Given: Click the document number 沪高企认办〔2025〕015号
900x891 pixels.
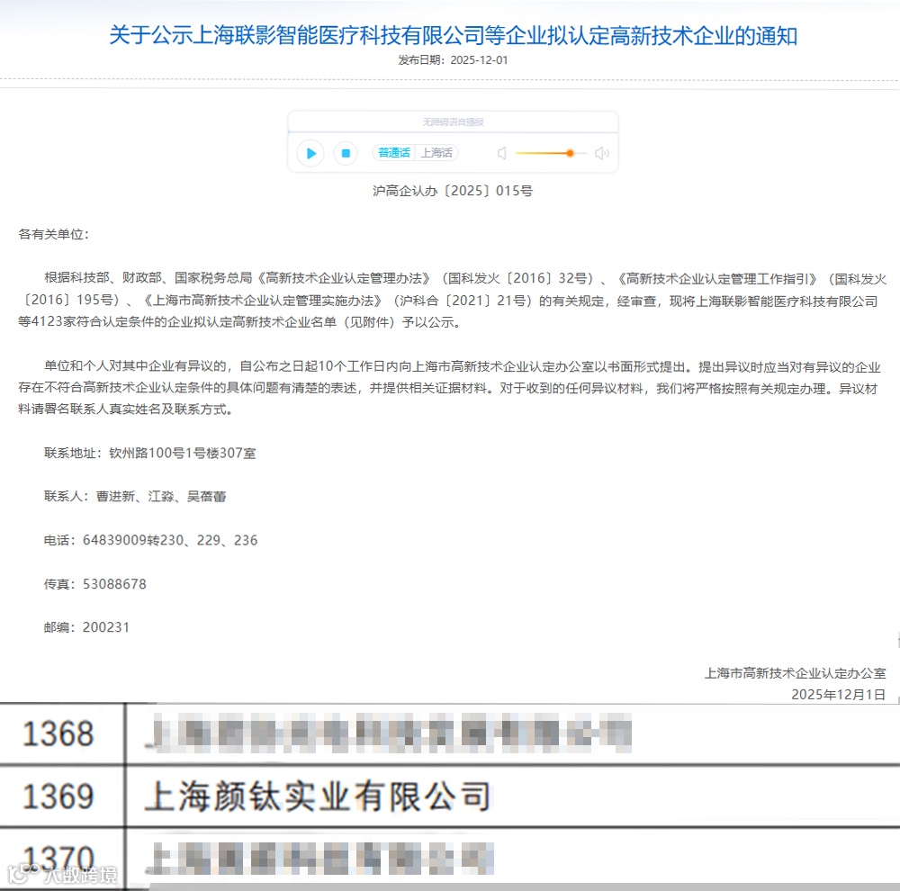Looking at the screenshot, I should (x=453, y=191).
